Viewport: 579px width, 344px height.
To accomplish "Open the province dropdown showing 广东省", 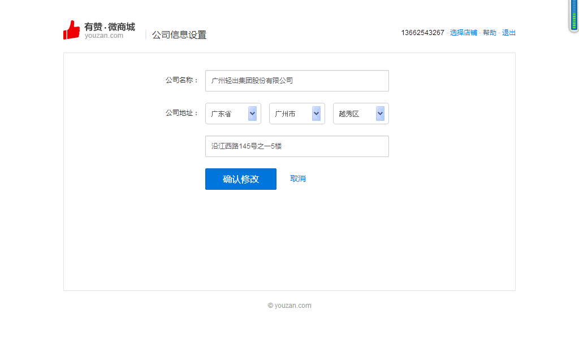I will click(x=233, y=114).
